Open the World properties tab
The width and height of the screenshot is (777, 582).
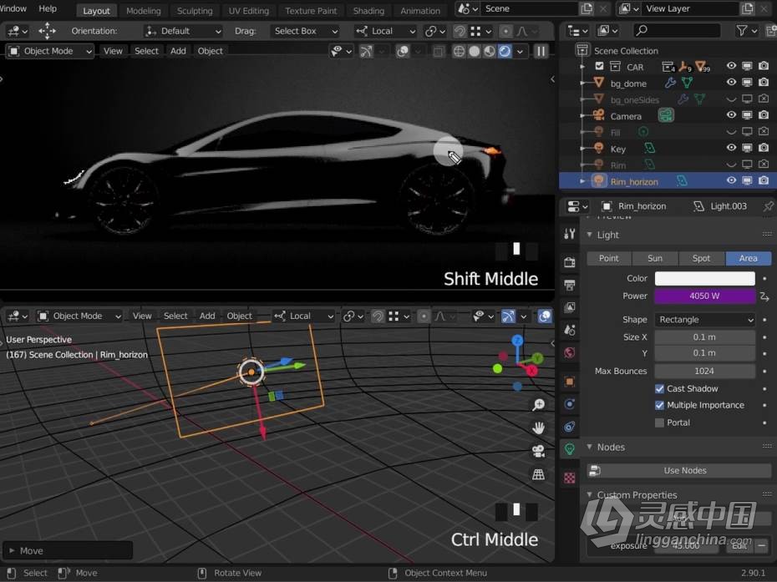pyautogui.click(x=570, y=352)
